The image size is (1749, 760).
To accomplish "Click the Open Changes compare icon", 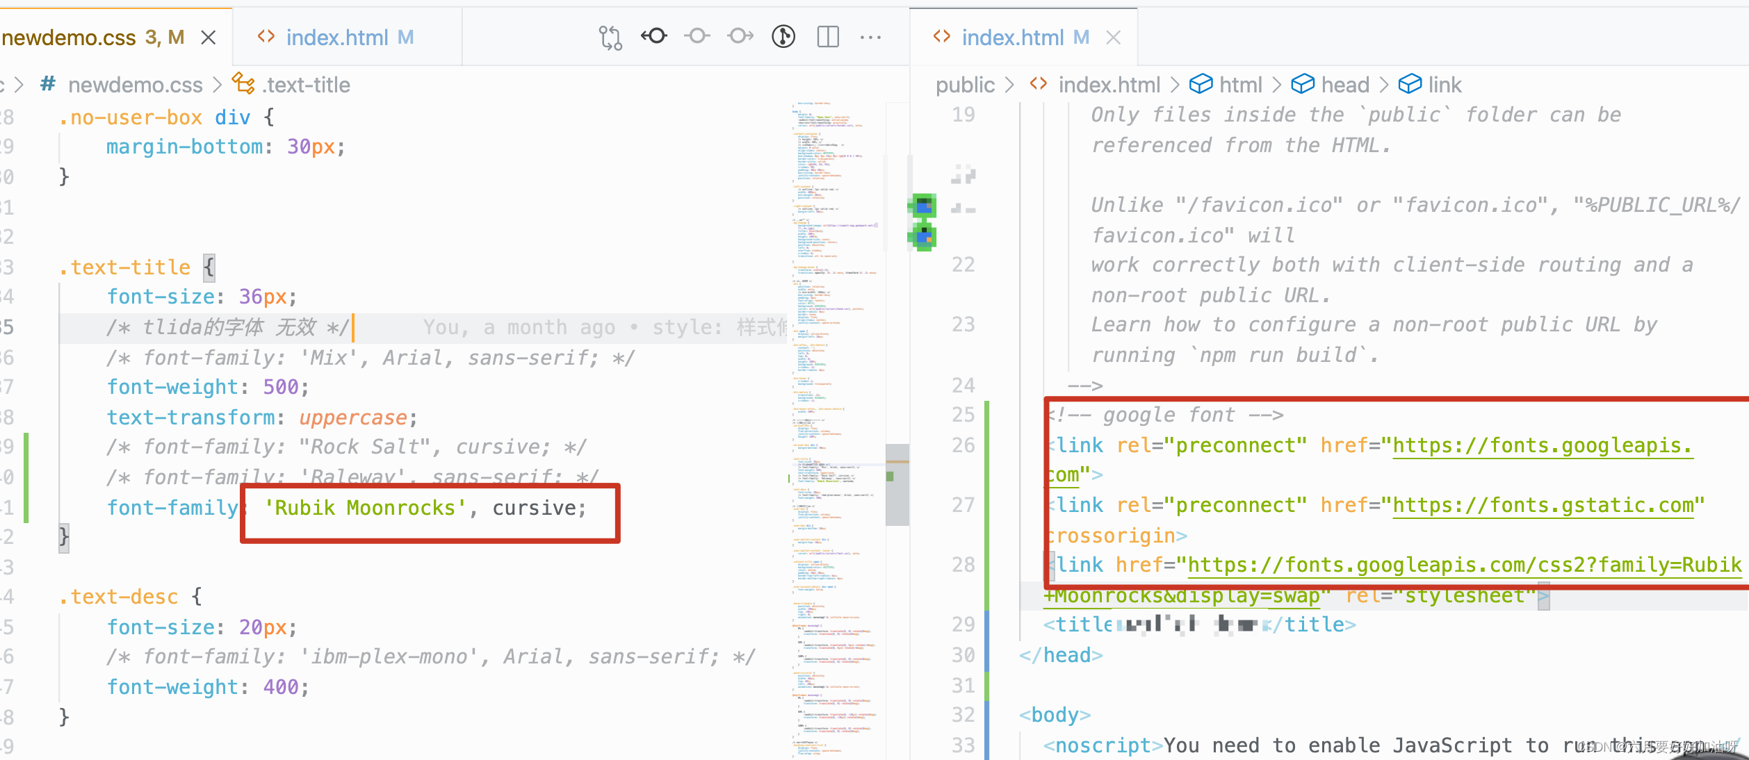I will (610, 37).
